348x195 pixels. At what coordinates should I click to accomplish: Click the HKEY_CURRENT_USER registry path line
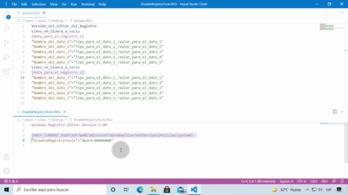click(x=112, y=135)
